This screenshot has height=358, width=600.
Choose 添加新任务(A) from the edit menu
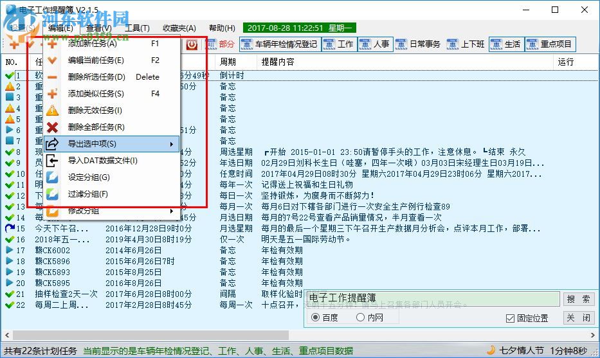(111, 44)
